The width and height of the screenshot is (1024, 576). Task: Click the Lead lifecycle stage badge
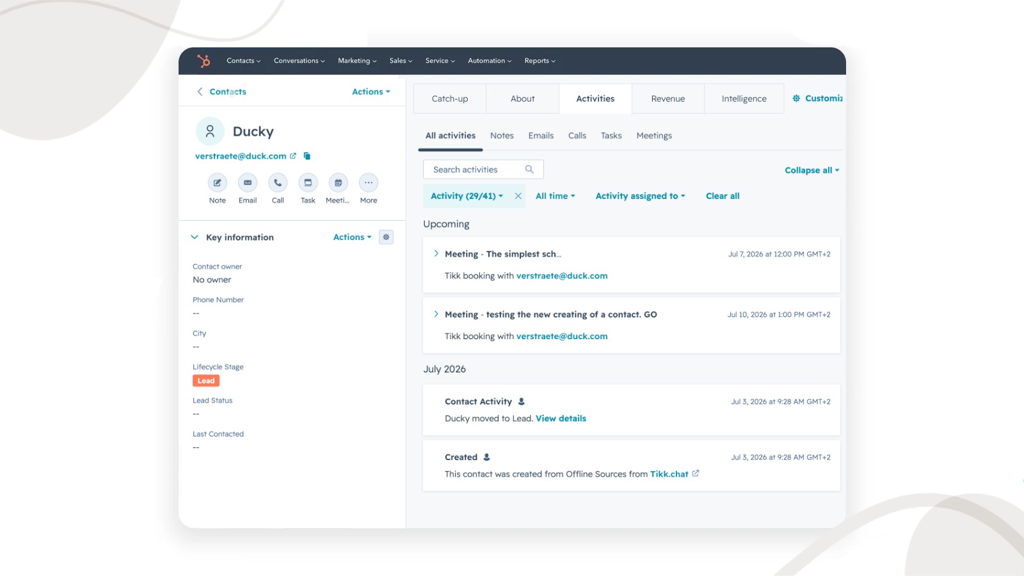coord(206,381)
